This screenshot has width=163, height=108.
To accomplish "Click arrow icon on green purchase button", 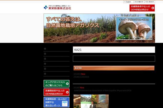I will 67,84.
